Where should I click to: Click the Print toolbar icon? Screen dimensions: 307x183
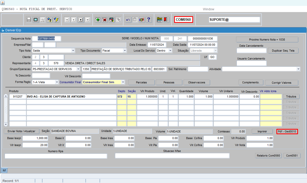(42, 20)
